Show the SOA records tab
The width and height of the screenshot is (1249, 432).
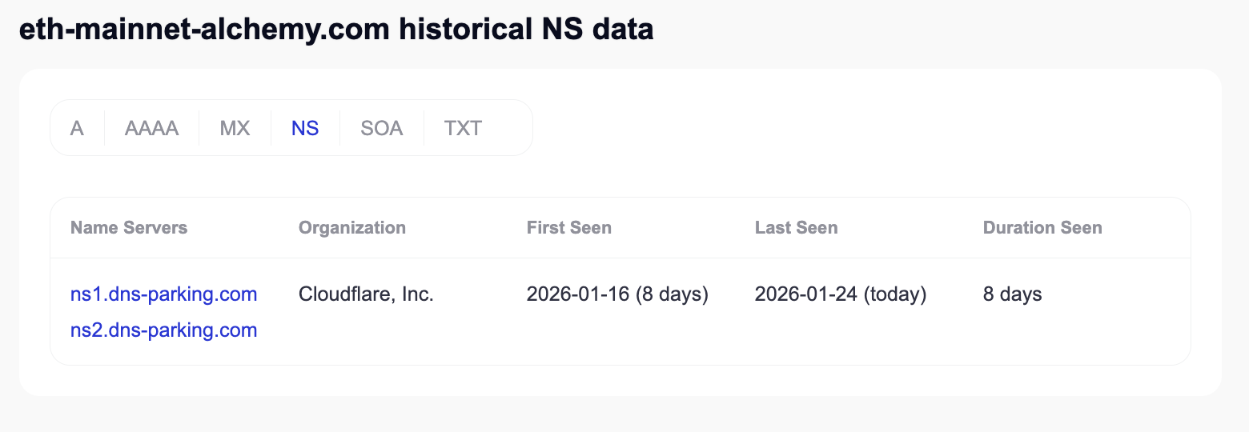[382, 128]
